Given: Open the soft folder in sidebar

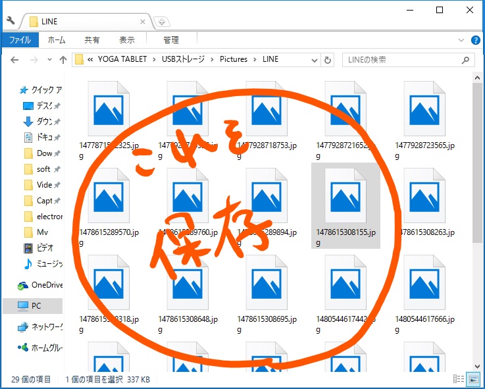Looking at the screenshot, I should [42, 169].
